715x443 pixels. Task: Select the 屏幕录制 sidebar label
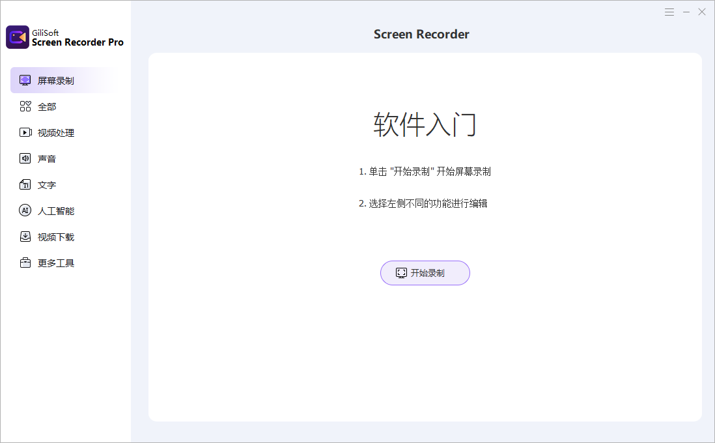[x=55, y=81]
